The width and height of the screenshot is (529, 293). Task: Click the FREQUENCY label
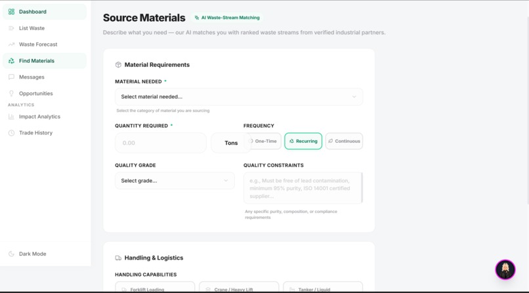coord(259,126)
